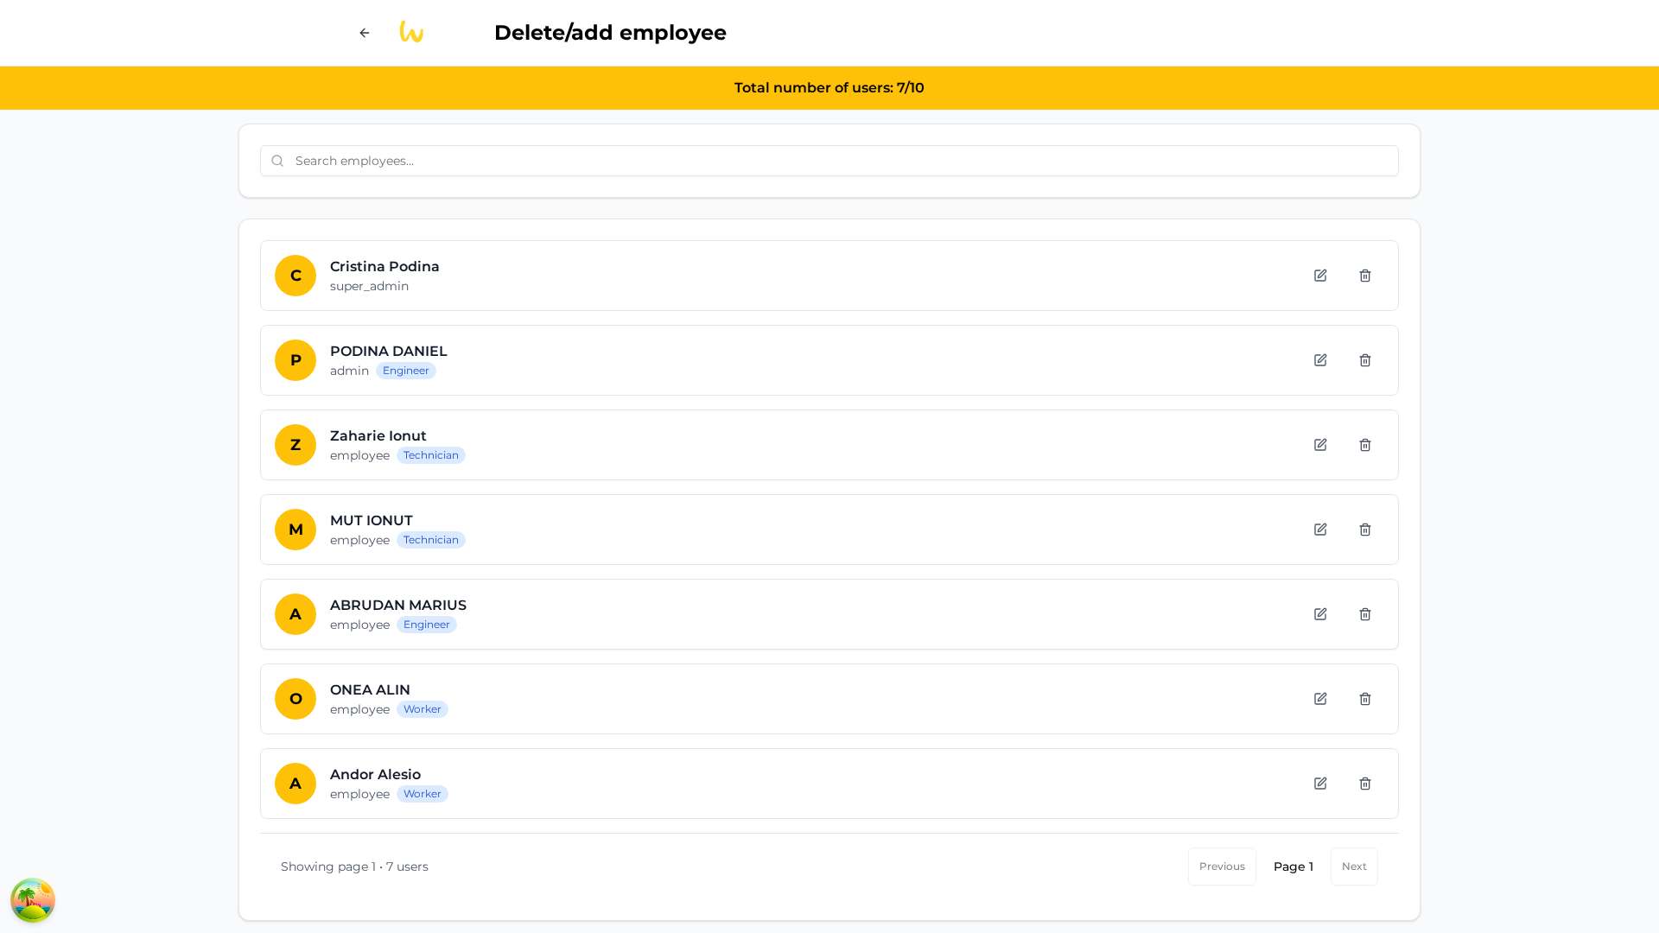
Task: Edit ABRUDAN MARIUS's information
Action: tap(1320, 614)
